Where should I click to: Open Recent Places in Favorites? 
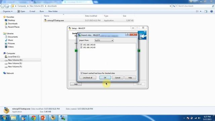tap(14, 27)
